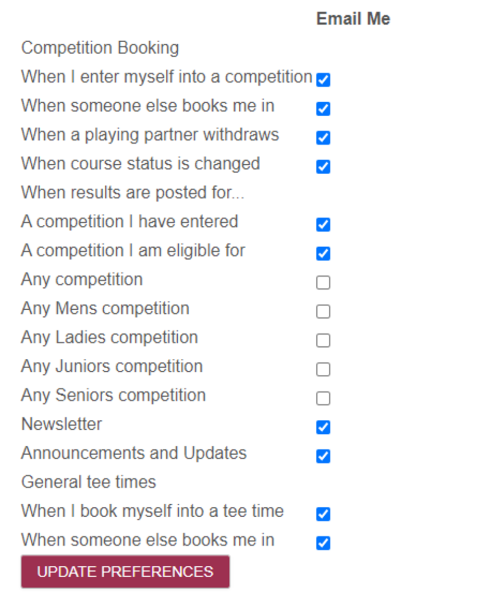Click the 'Email Me' column header
Viewport: 490px width, 608px height.
[x=353, y=19]
